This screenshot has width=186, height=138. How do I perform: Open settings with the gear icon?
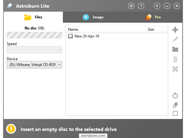pyautogui.click(x=131, y=6)
